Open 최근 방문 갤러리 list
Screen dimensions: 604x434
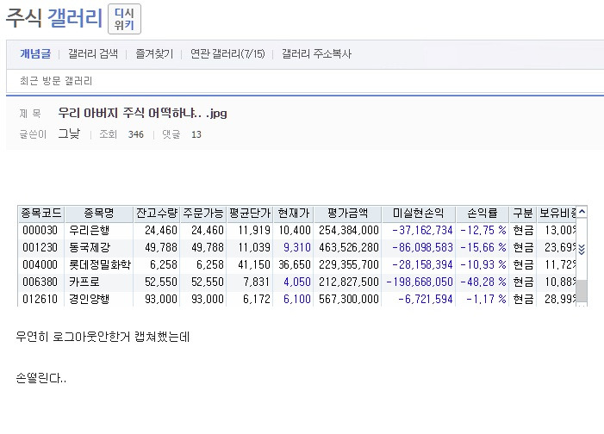tap(56, 81)
